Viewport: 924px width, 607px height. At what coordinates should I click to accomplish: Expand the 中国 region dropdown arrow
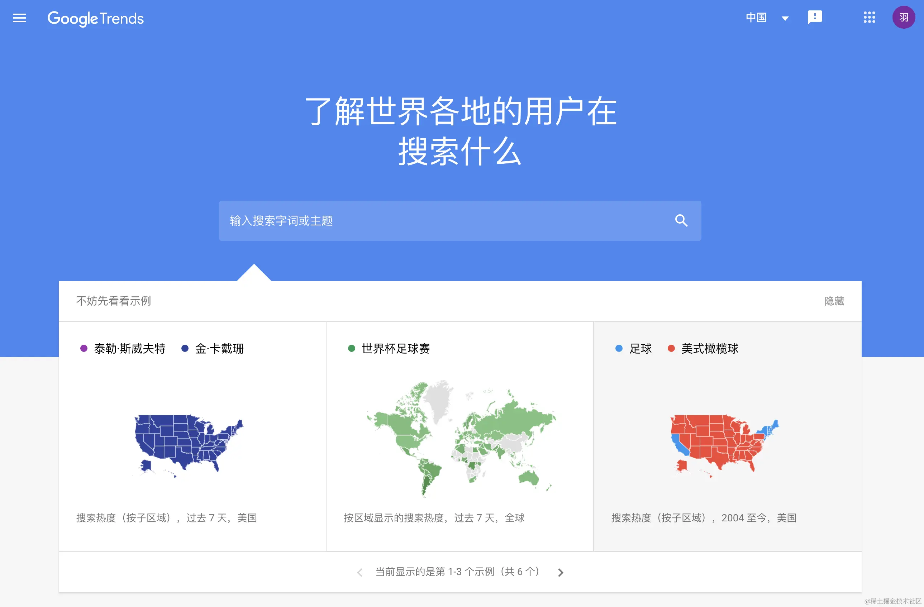click(x=785, y=18)
